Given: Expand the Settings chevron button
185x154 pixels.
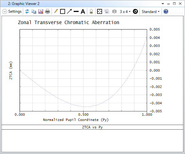Looking at the screenshot, I should tap(5, 12).
